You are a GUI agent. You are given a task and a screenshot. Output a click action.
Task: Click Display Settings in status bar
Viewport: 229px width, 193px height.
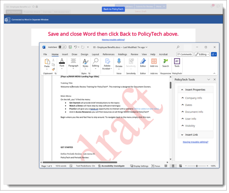139,166
